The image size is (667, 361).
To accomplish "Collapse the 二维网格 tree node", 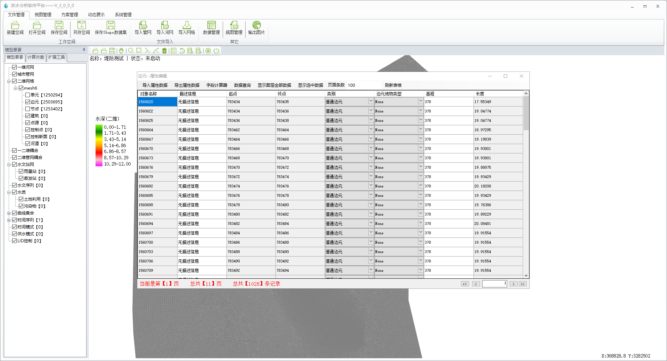I will (9, 81).
